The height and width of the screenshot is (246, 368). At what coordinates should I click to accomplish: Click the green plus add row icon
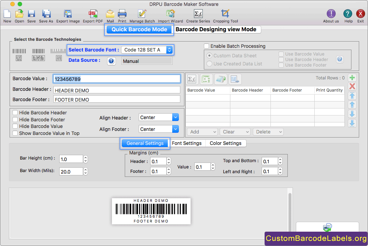[352, 78]
